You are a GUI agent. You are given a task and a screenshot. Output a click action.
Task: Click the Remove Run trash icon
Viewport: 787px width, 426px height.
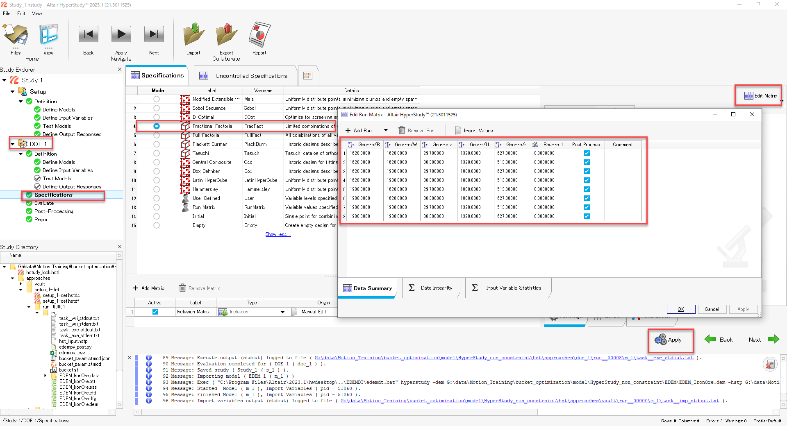pyautogui.click(x=402, y=130)
